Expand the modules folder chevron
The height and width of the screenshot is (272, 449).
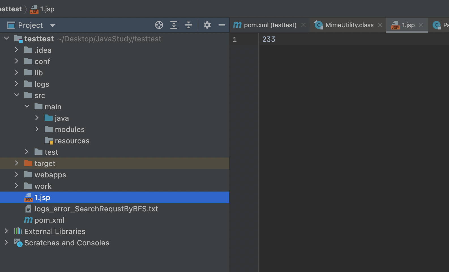pos(37,129)
